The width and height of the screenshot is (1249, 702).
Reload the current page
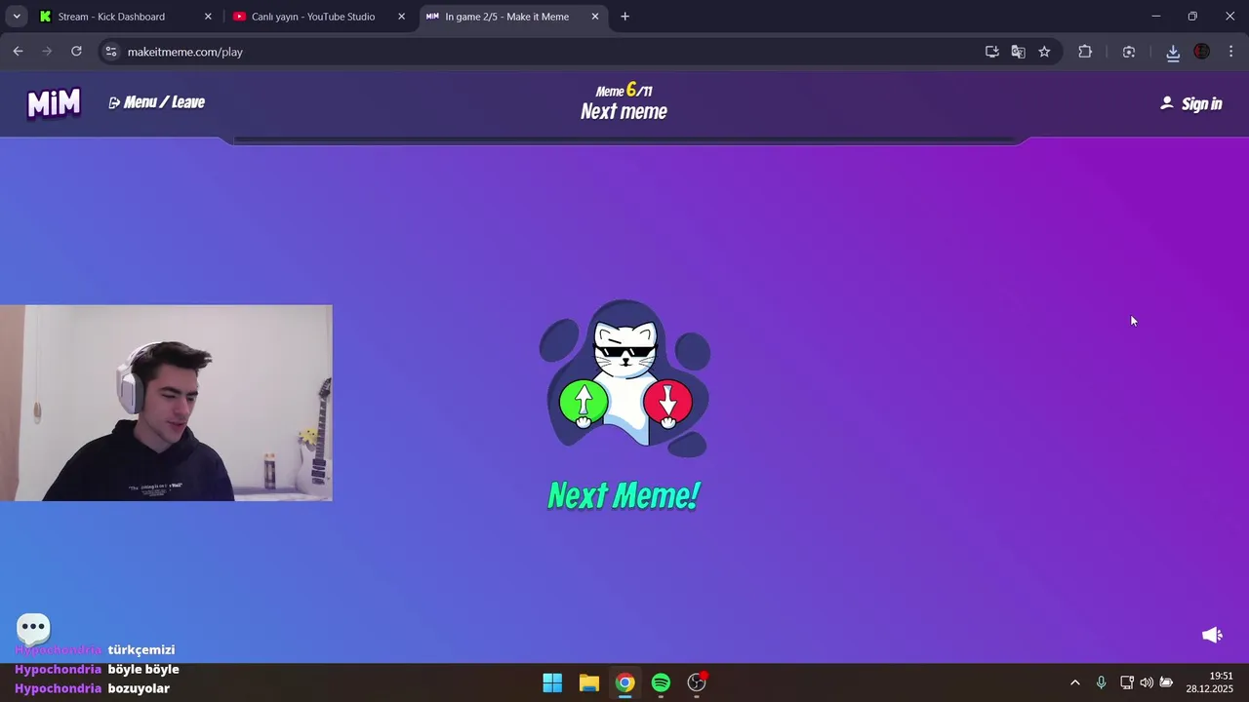76,52
